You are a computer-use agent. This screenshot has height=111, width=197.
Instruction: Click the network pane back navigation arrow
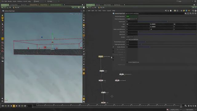(87, 7)
